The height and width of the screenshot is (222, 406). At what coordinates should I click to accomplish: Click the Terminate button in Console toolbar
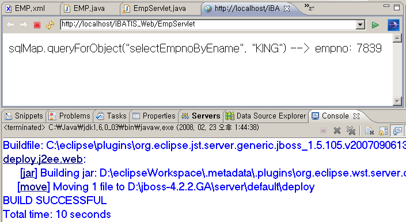coord(323,131)
